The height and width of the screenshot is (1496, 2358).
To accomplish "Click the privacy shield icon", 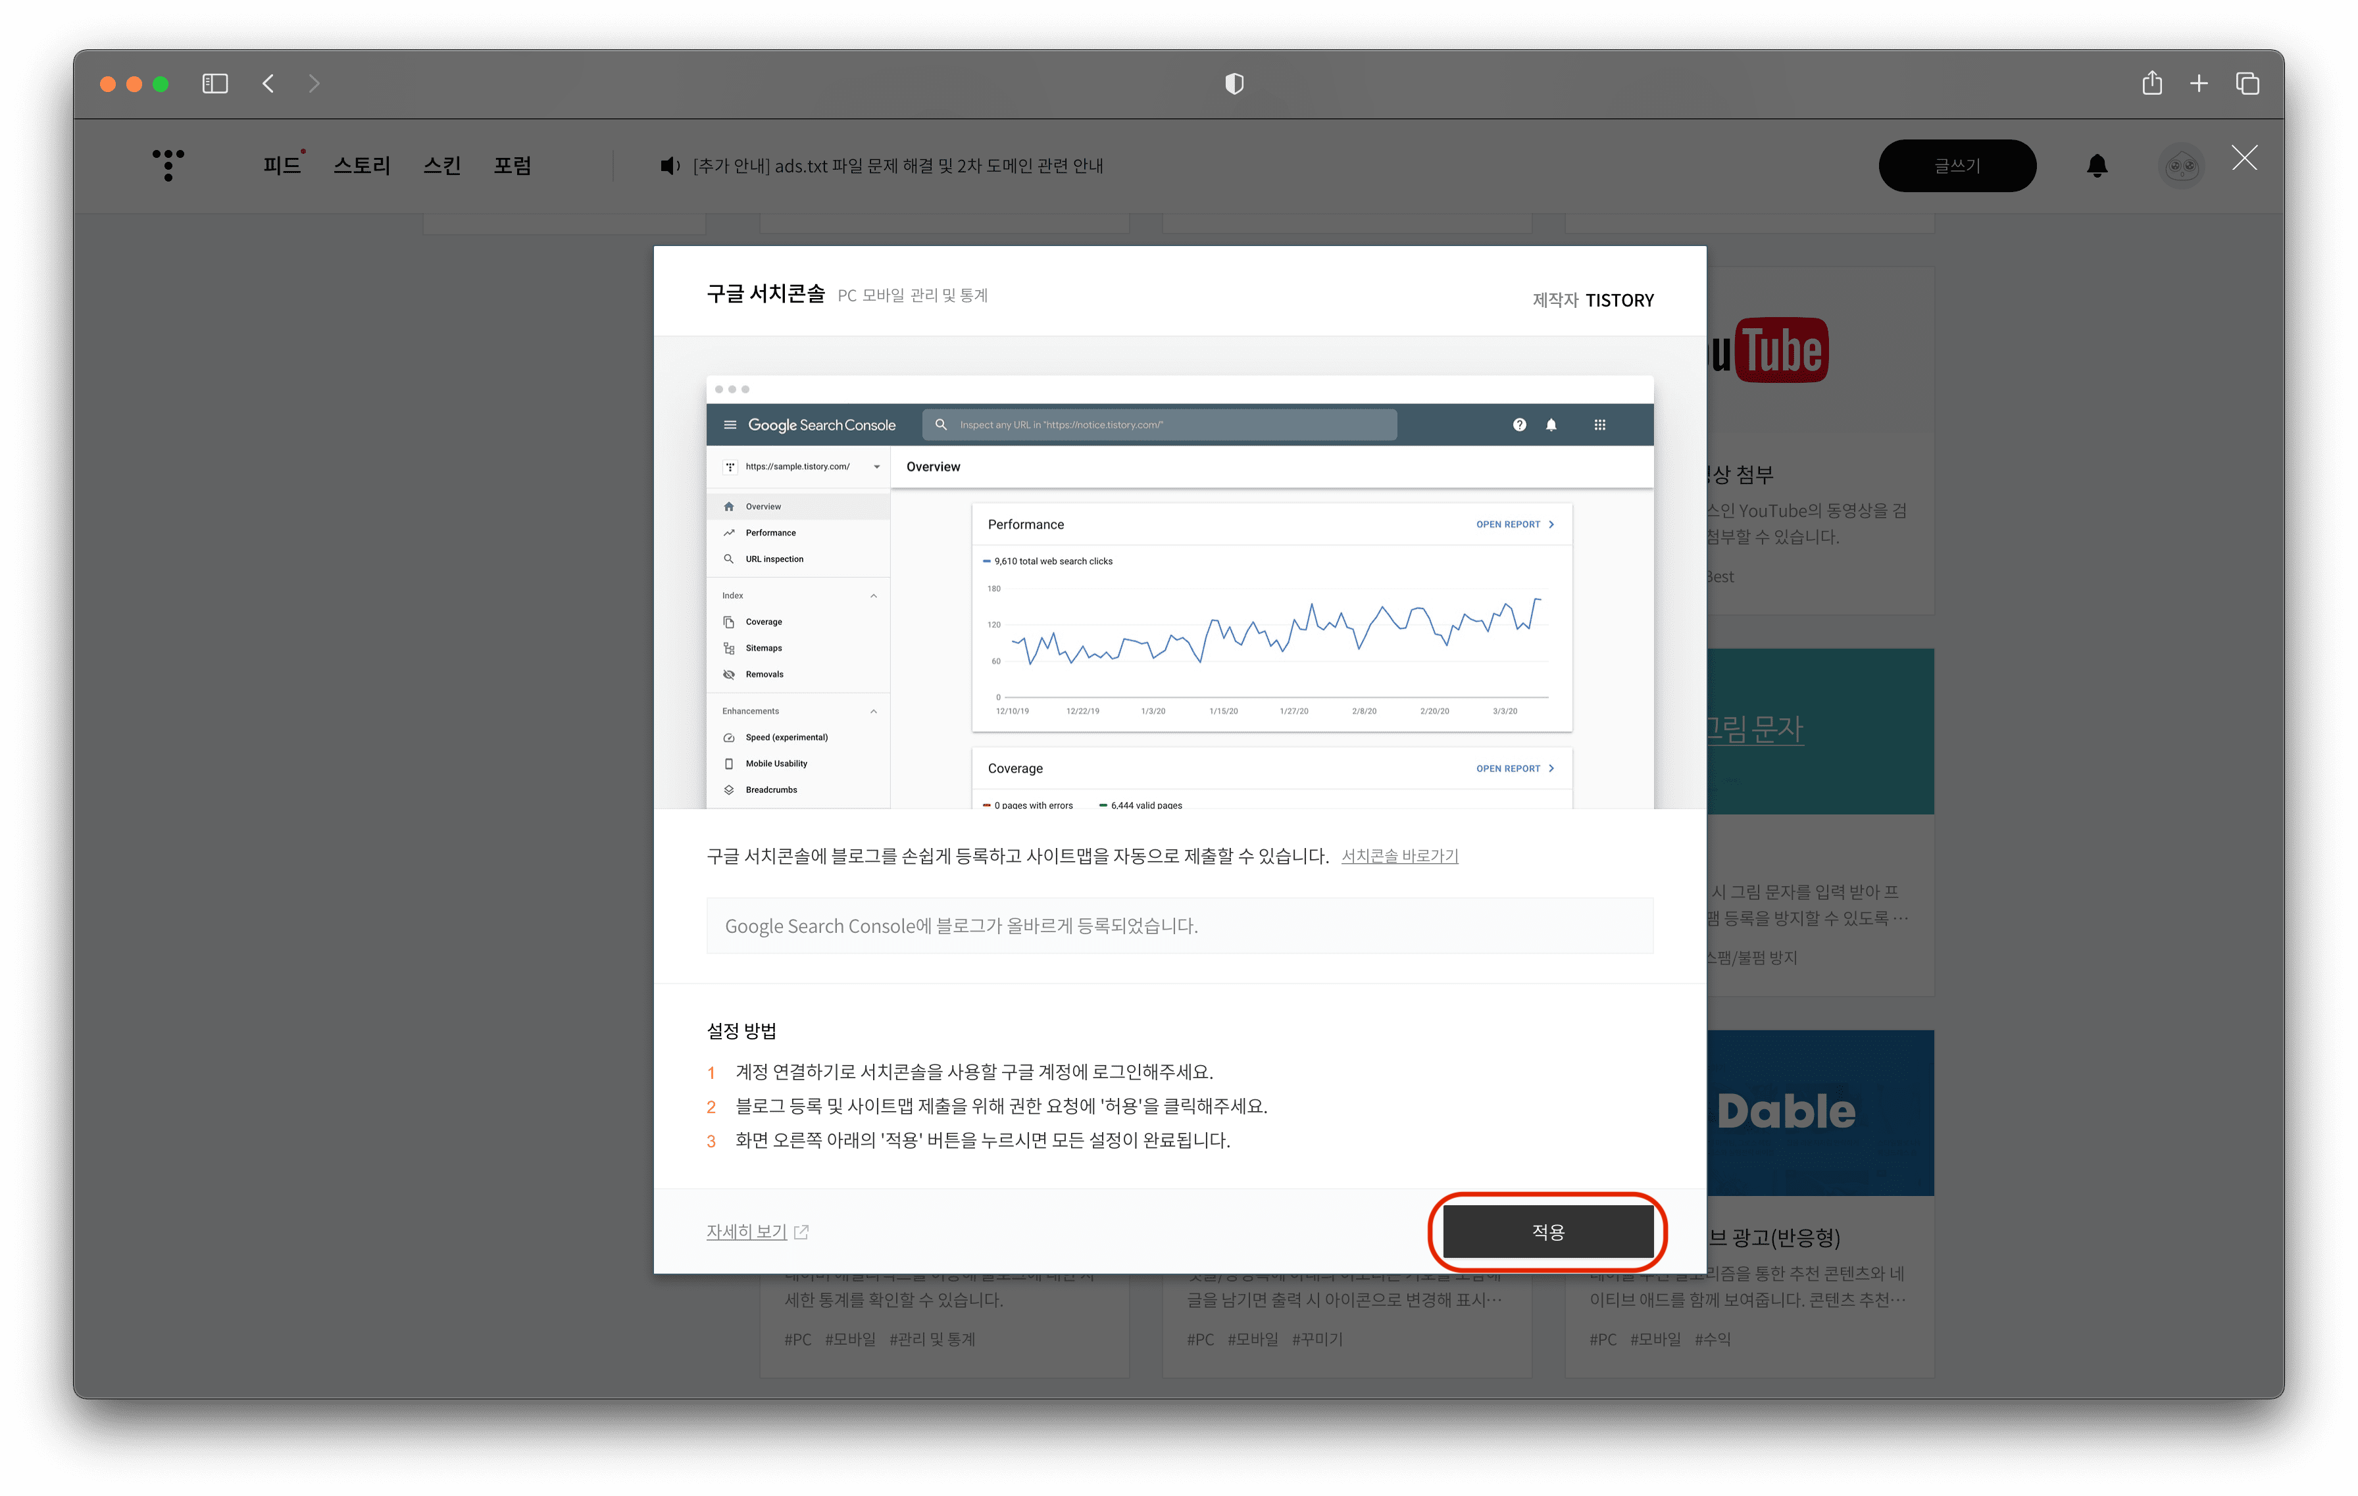I will pyautogui.click(x=1234, y=84).
